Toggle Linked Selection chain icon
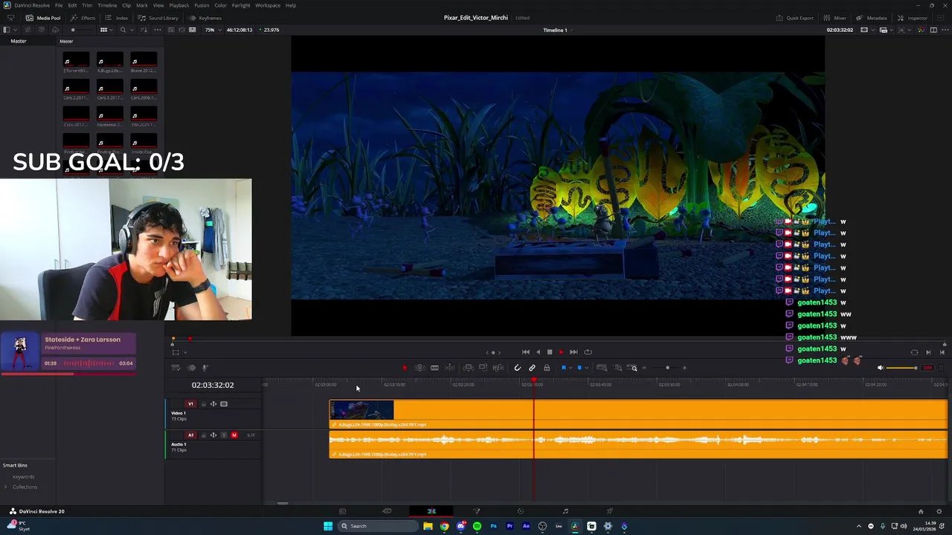 coord(532,368)
